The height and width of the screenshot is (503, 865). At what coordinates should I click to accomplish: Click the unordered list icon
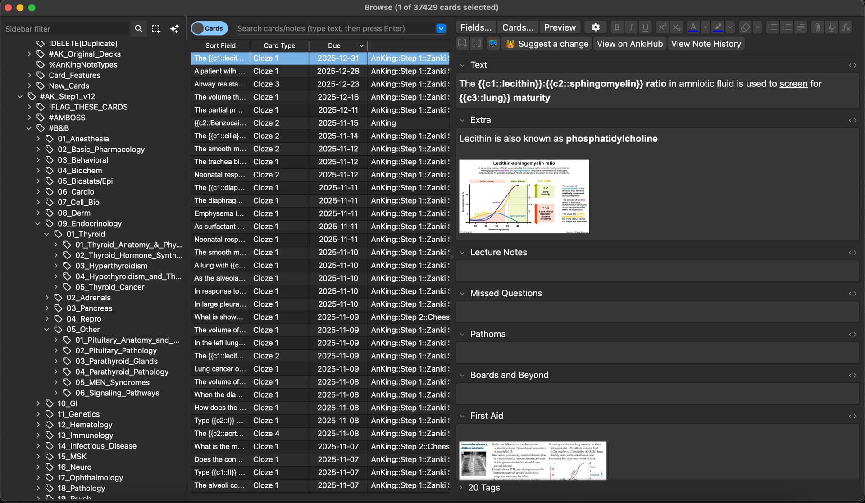[772, 27]
